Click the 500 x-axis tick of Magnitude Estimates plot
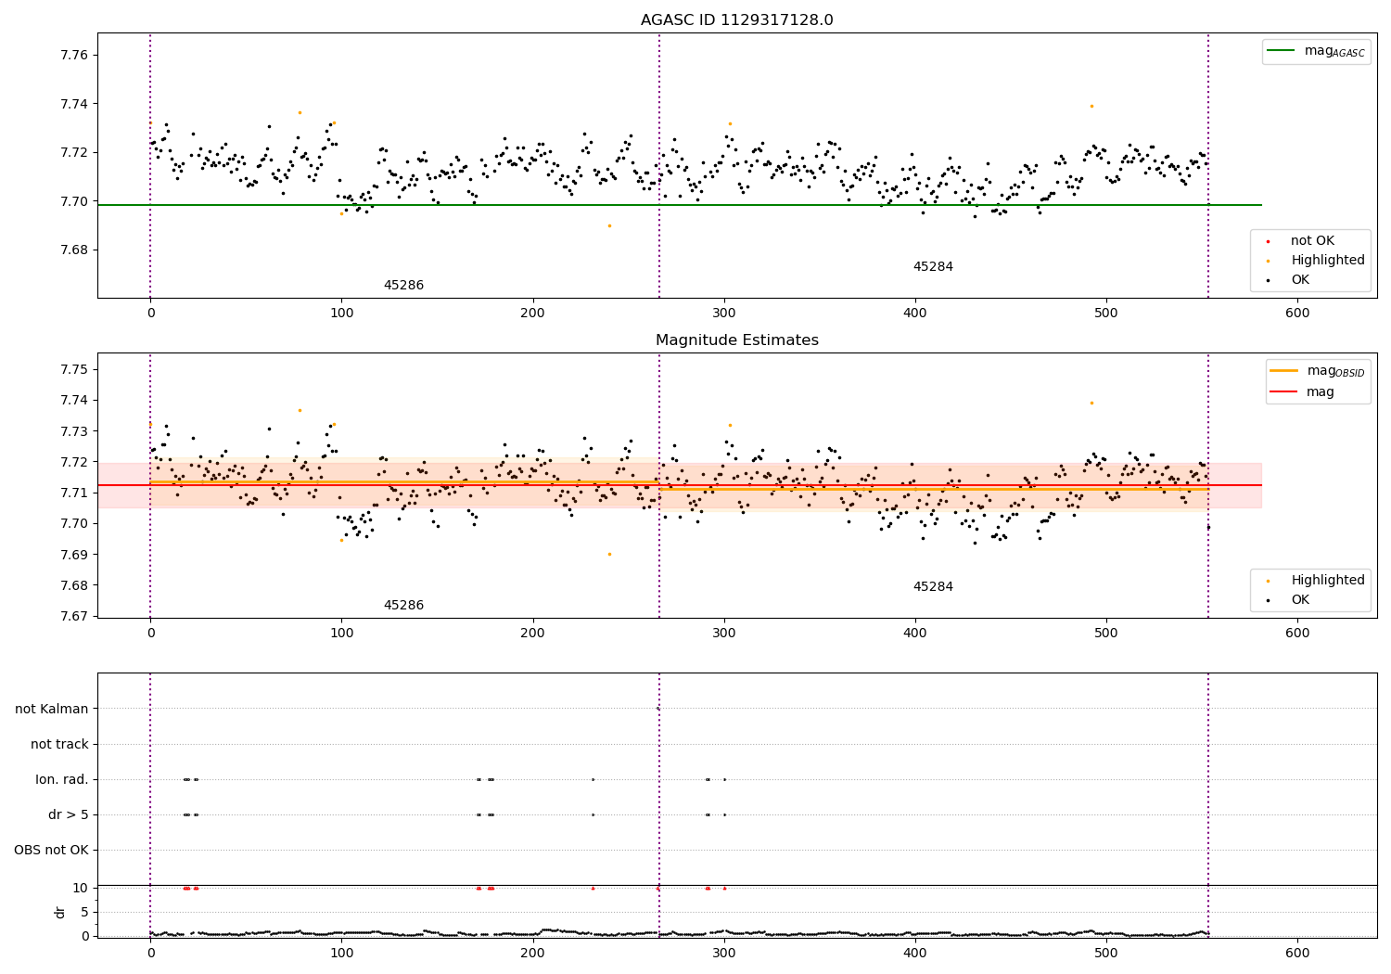 (x=1106, y=634)
